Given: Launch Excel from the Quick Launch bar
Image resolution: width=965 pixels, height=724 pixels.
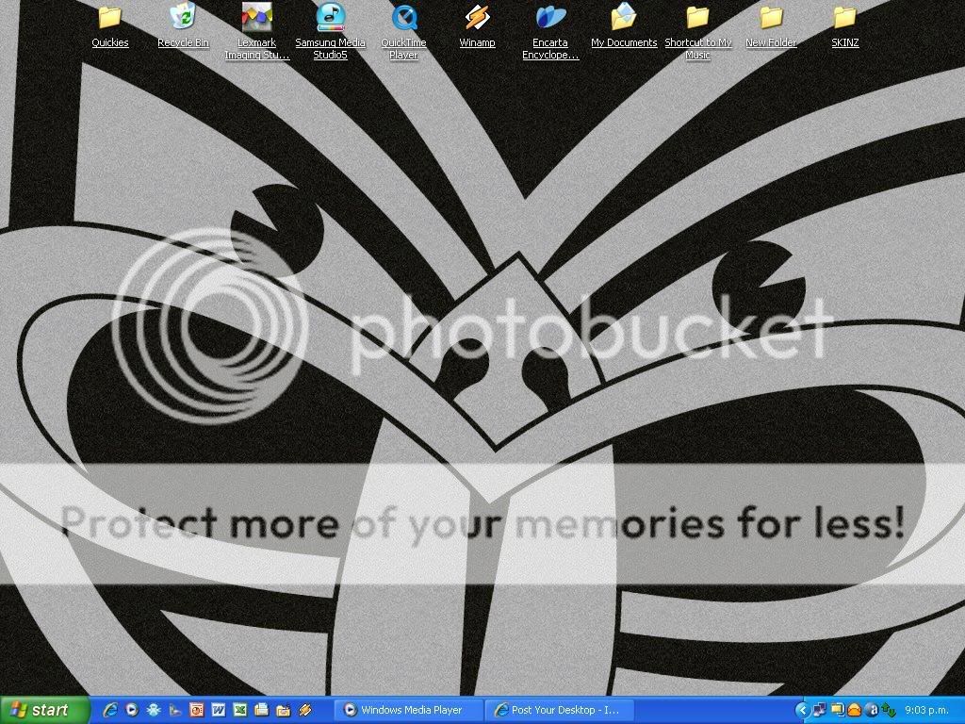Looking at the screenshot, I should [x=240, y=710].
